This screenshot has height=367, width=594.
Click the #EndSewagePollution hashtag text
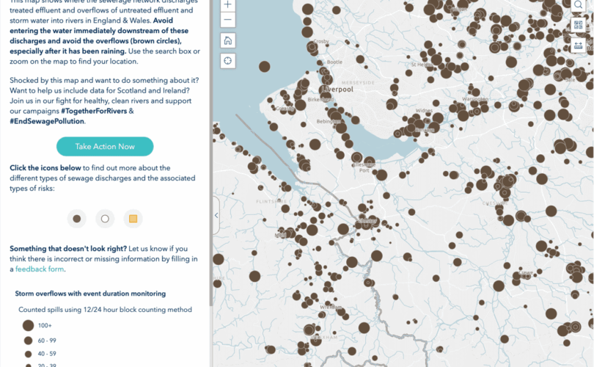click(47, 121)
